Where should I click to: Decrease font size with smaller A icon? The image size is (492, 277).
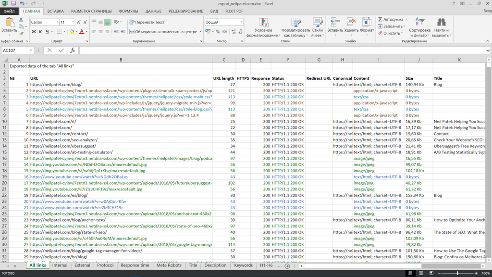85,22
